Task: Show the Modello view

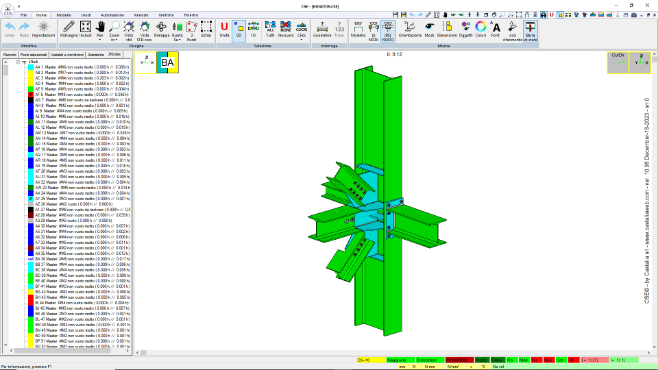Action: 358,29
